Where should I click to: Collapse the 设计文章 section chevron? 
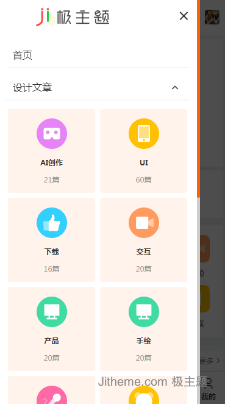pos(175,88)
